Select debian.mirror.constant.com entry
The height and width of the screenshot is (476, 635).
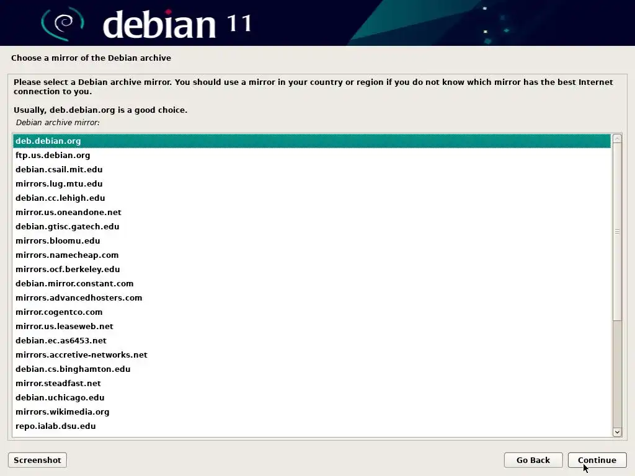(x=311, y=283)
